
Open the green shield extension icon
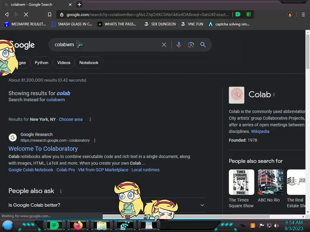tap(249, 14)
